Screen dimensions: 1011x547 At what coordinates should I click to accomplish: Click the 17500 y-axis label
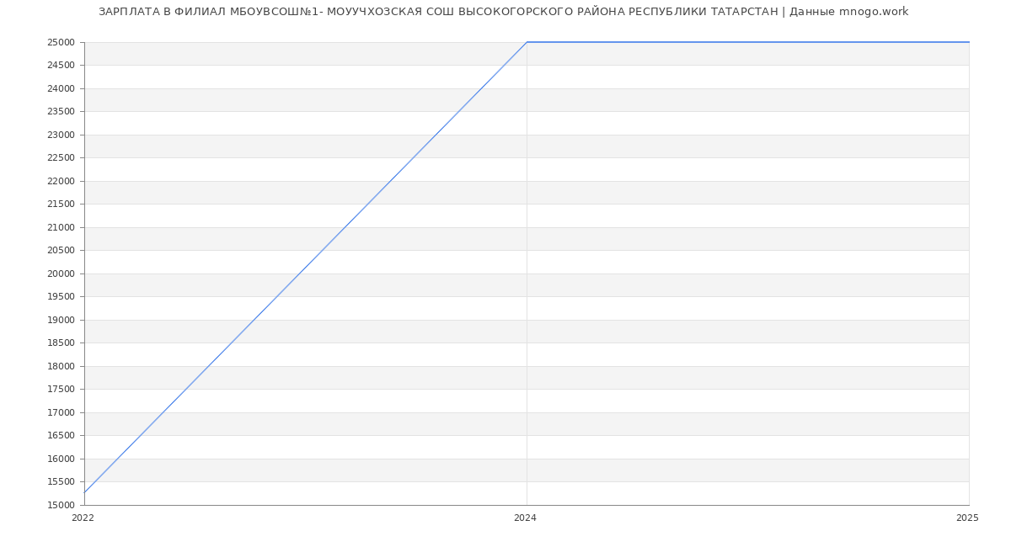pos(61,389)
